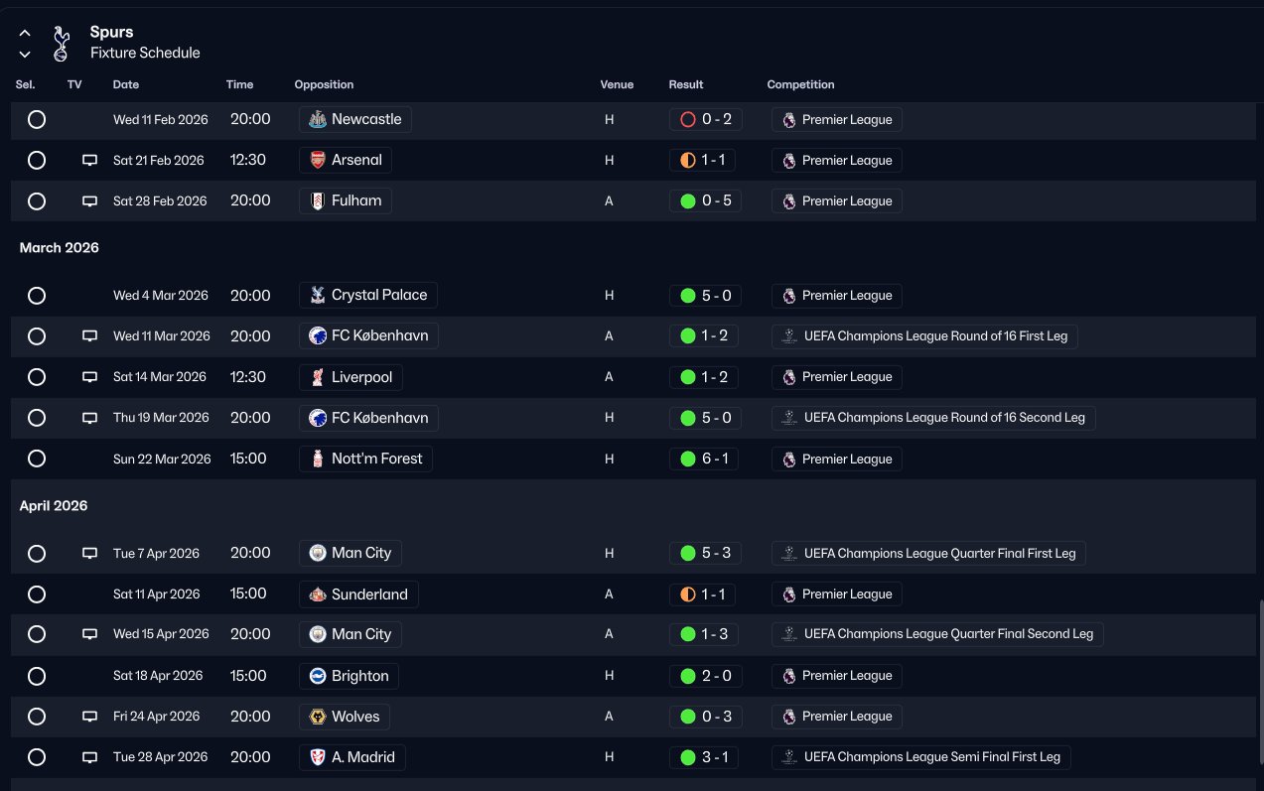This screenshot has width=1264, height=791.
Task: Open the Arsenal opposition button
Action: click(346, 160)
